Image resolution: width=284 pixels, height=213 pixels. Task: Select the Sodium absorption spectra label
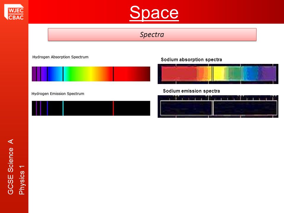tap(191, 59)
